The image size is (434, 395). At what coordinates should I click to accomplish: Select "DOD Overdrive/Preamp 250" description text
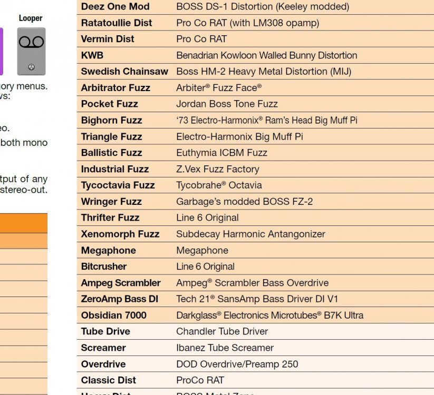click(237, 364)
